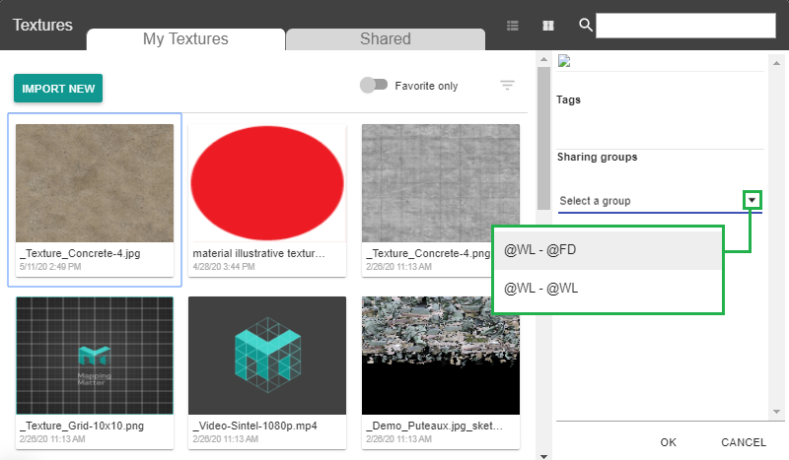Select the _Texture_Concrete-4.jpg thumbnail

coord(95,183)
